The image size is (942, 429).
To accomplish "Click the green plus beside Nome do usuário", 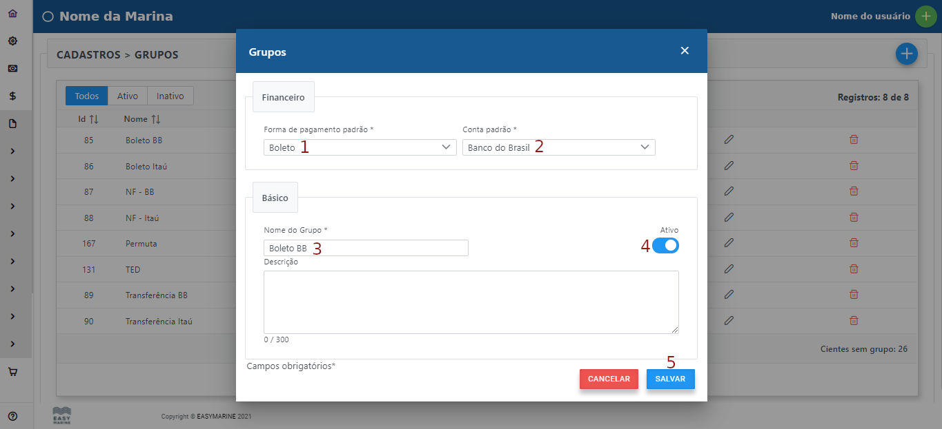I will 925,17.
